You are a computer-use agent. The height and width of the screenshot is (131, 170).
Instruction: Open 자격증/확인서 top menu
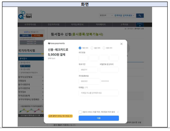pyautogui.click(x=77, y=25)
